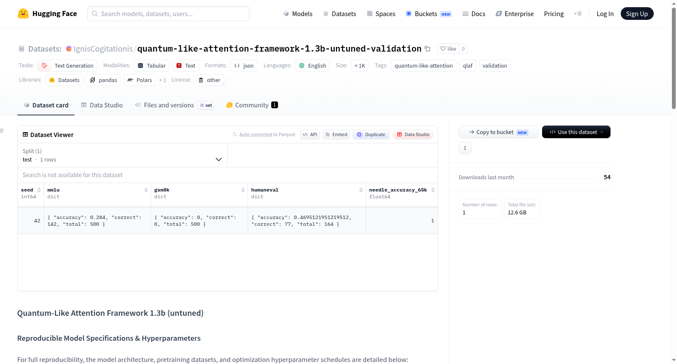Click the seed value 42 cell

(x=30, y=221)
